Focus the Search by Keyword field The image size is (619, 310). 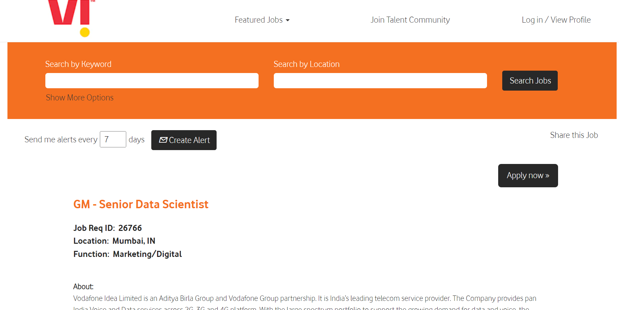pos(152,81)
